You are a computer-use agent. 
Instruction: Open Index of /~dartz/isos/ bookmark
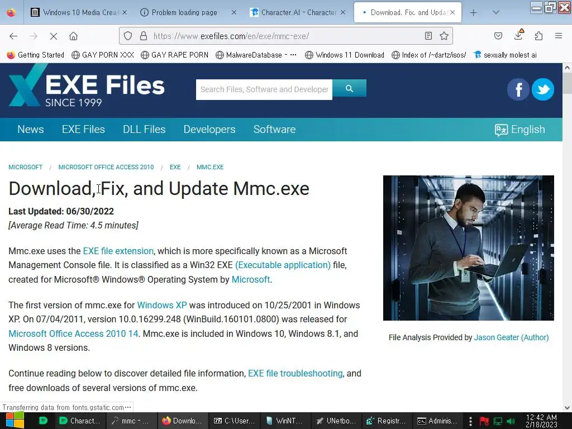point(428,55)
